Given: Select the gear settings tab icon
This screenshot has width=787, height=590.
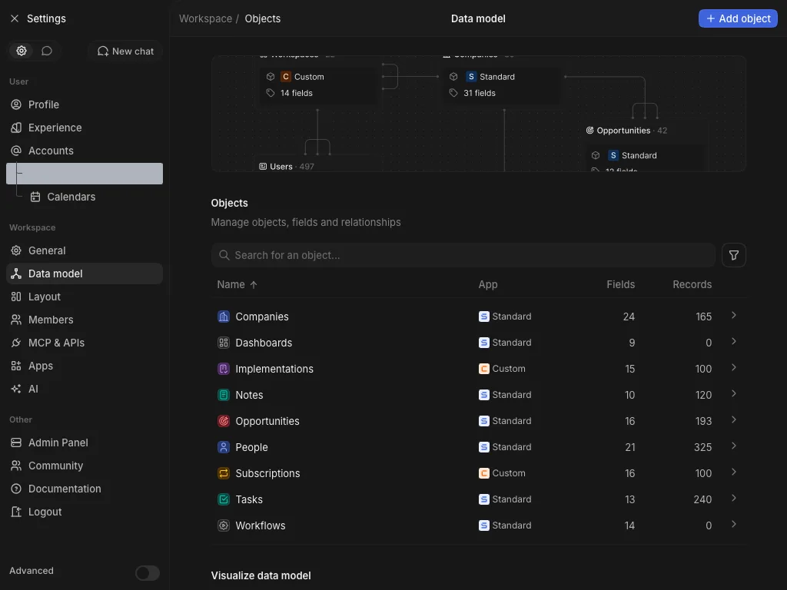Looking at the screenshot, I should (x=21, y=51).
